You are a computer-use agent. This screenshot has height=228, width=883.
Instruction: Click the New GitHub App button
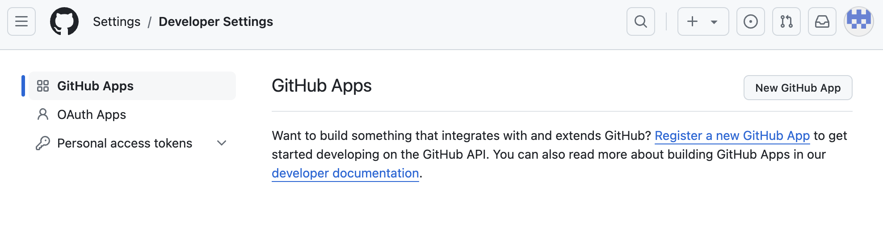(x=798, y=88)
